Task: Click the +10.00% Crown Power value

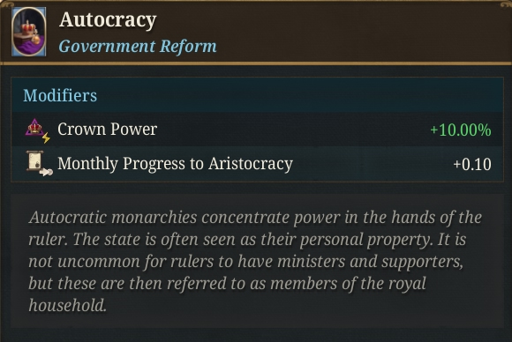Action: click(461, 130)
